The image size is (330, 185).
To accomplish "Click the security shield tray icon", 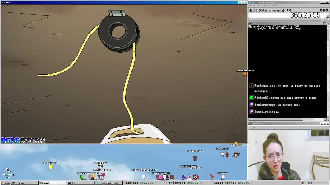I will [x=302, y=183].
